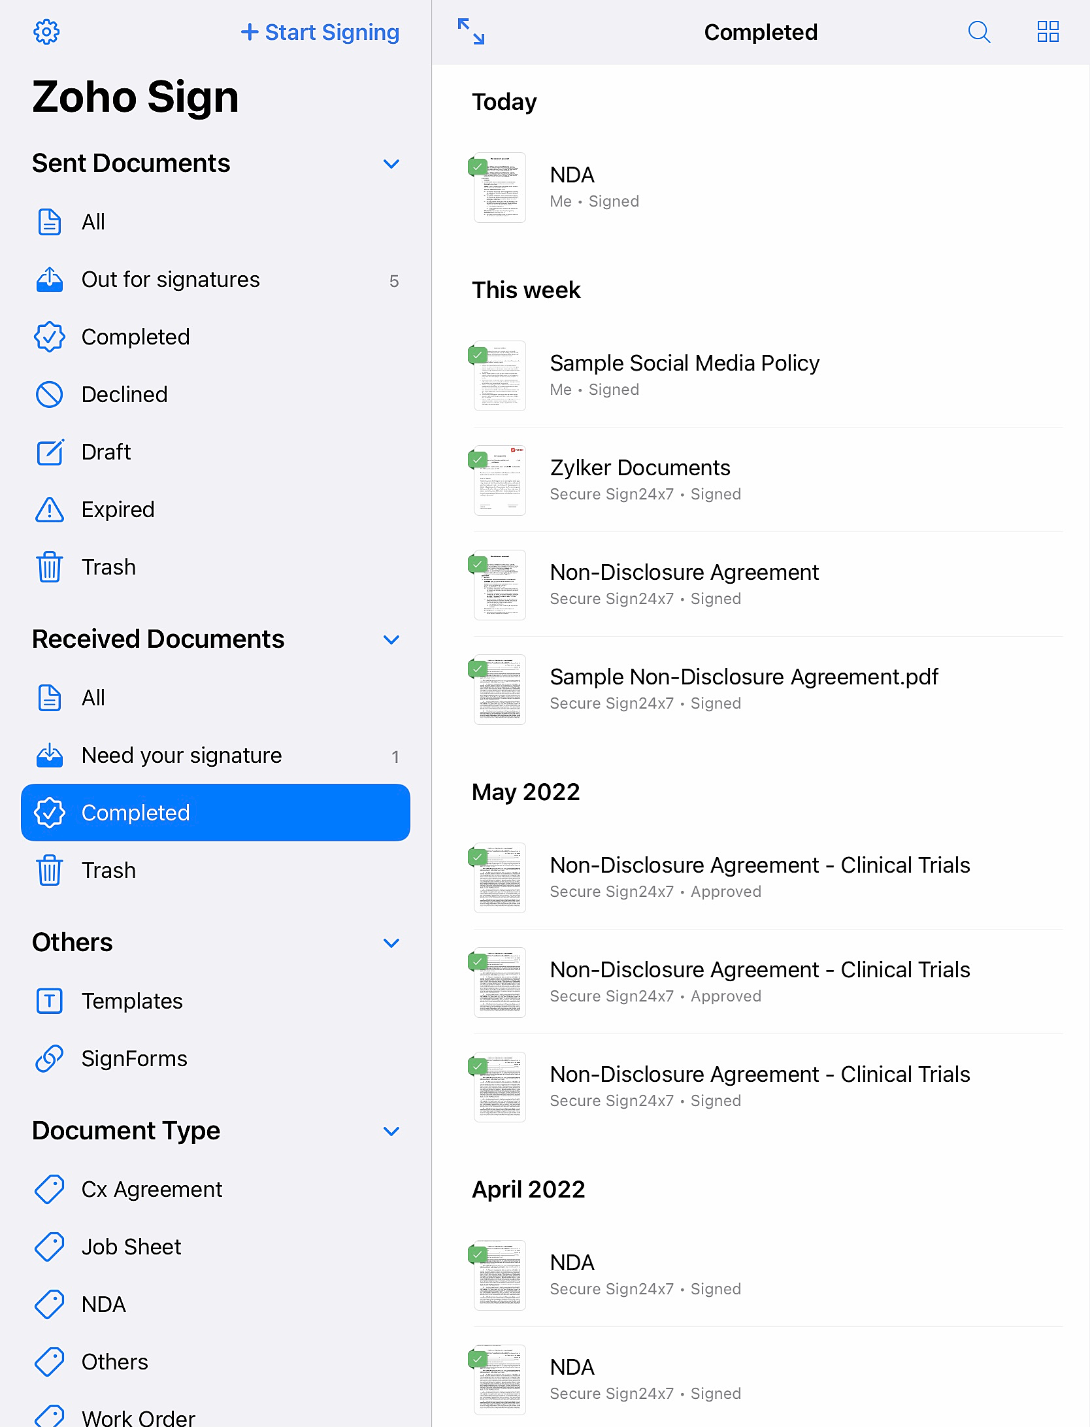Image resolution: width=1090 pixels, height=1427 pixels.
Task: Click the Expired warning triangle icon
Action: tap(50, 509)
